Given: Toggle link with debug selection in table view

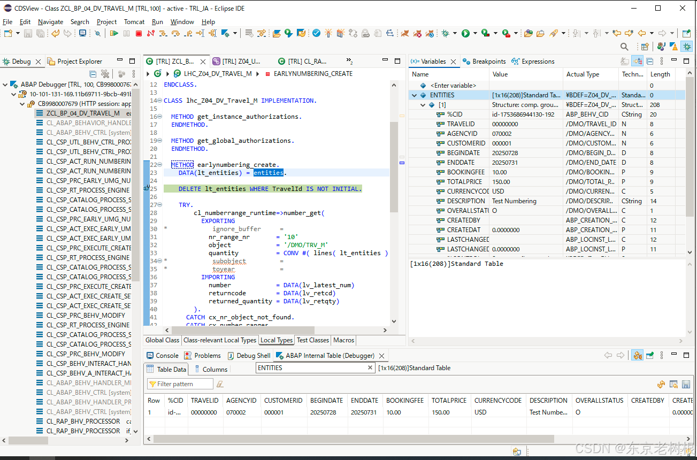Looking at the screenshot, I should (x=637, y=355).
